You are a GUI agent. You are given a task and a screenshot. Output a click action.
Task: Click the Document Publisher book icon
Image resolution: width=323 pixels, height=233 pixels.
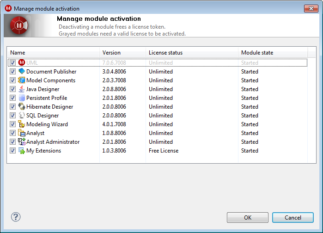pos(22,71)
